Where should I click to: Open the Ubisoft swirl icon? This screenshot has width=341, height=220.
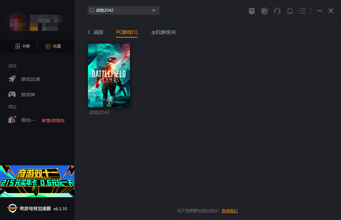tap(264, 11)
